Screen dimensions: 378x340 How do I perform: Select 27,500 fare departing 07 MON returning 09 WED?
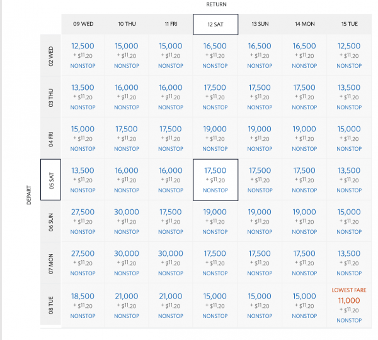(83, 254)
